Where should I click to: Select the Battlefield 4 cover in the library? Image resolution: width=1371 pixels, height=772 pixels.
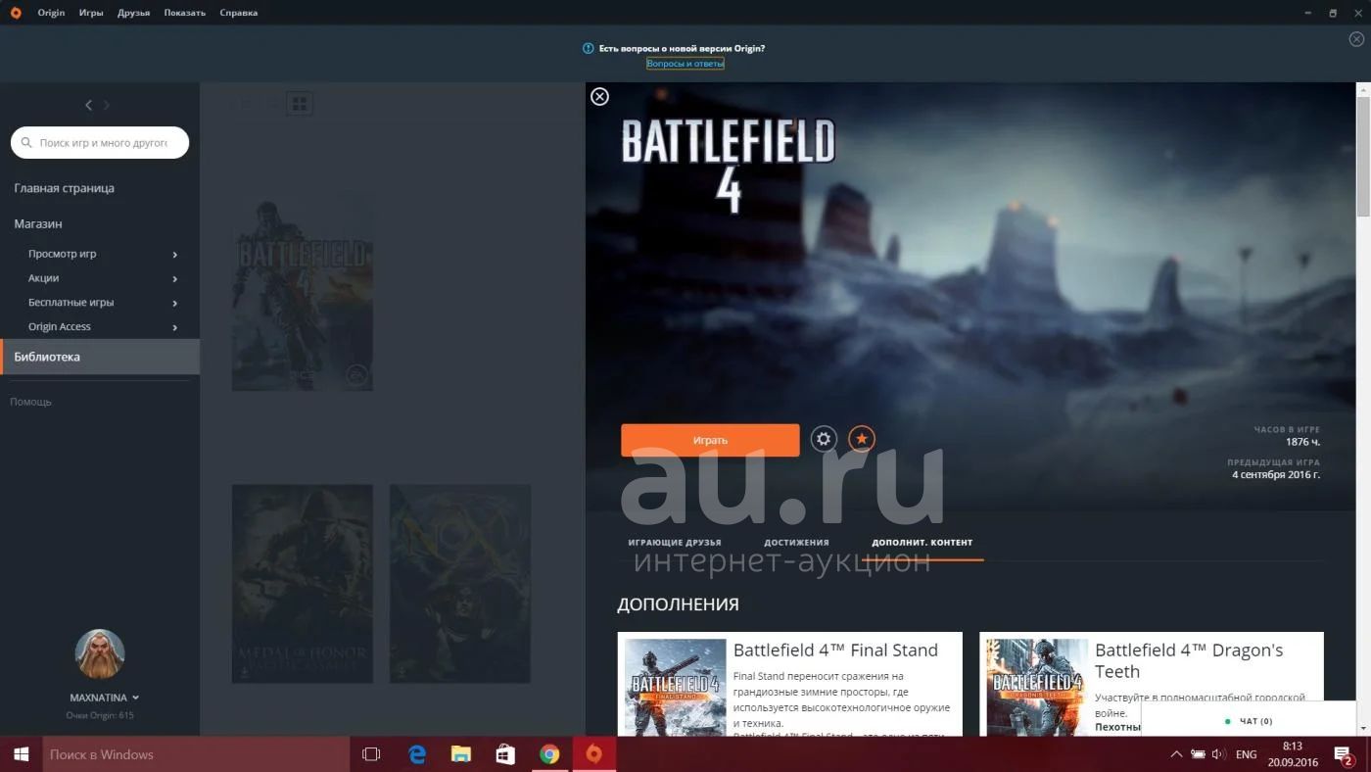coord(303,291)
